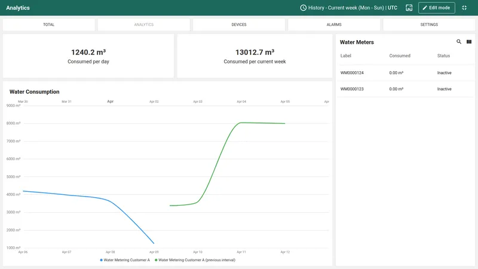
Task: Toggle previous interval legend series
Action: coord(195,260)
